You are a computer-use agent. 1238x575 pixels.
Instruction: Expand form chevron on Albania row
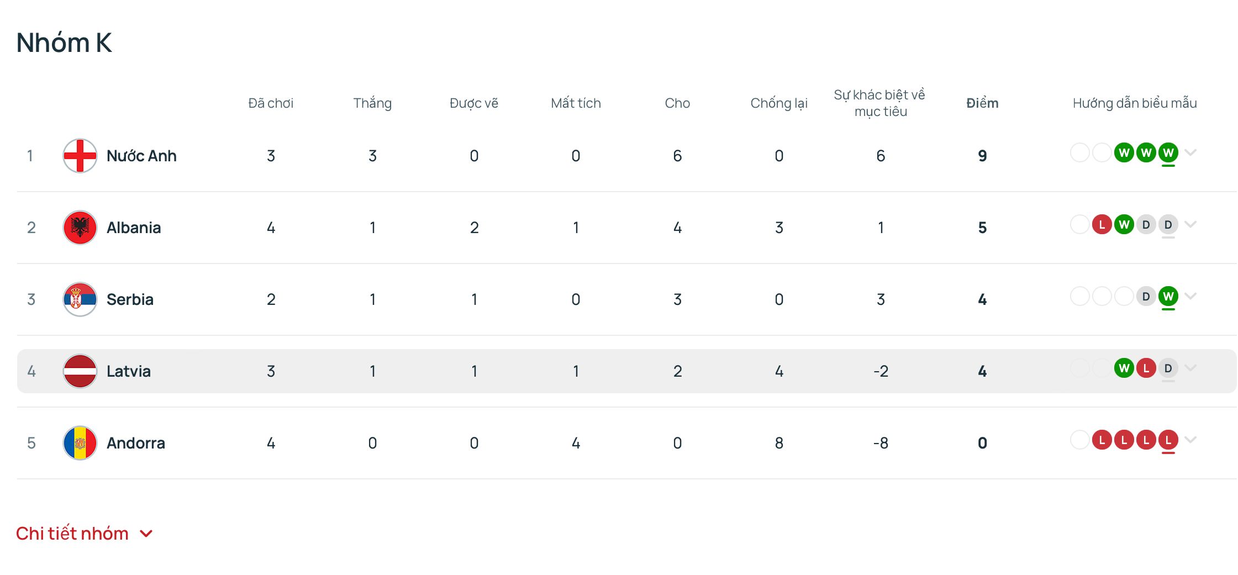(x=1191, y=224)
